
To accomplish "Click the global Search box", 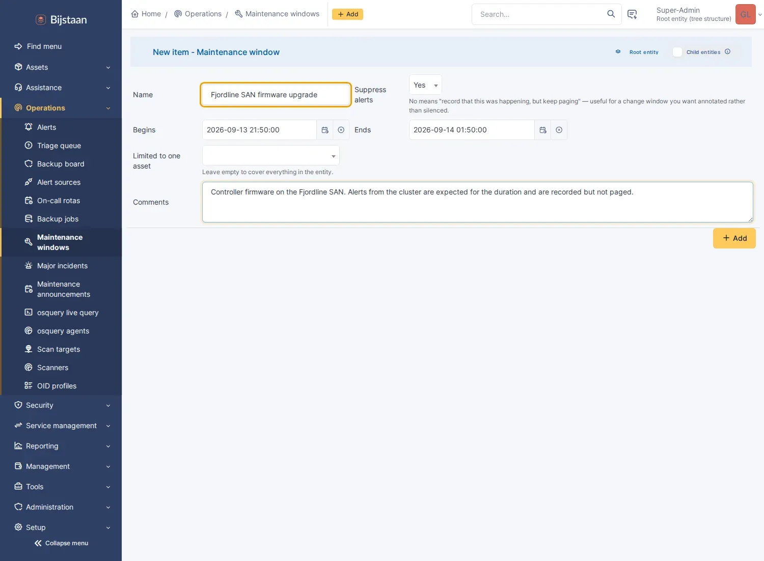I will coord(540,14).
